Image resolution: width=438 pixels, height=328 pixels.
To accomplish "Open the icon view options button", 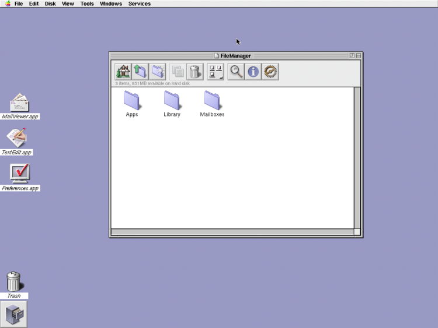I will point(215,72).
